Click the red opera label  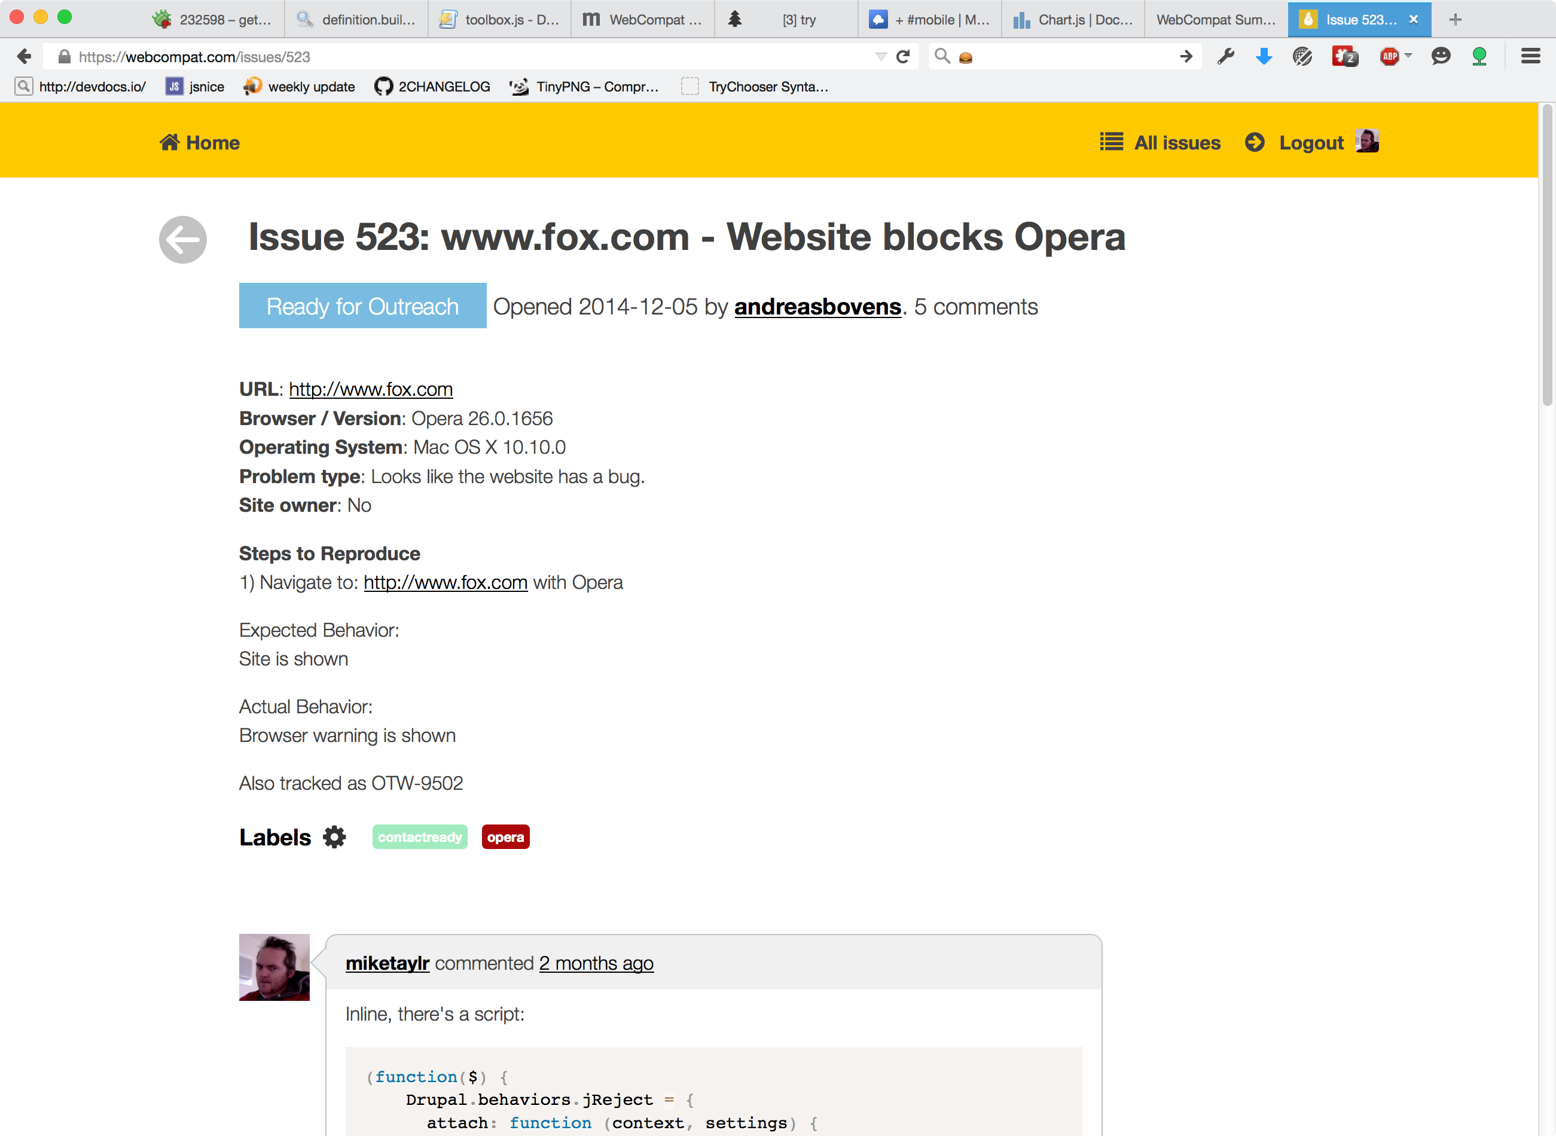pos(505,837)
